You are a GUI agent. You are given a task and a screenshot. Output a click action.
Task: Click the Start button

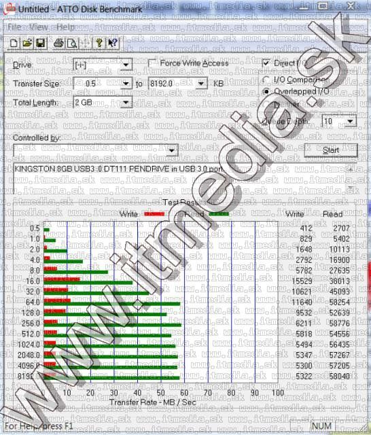331,150
